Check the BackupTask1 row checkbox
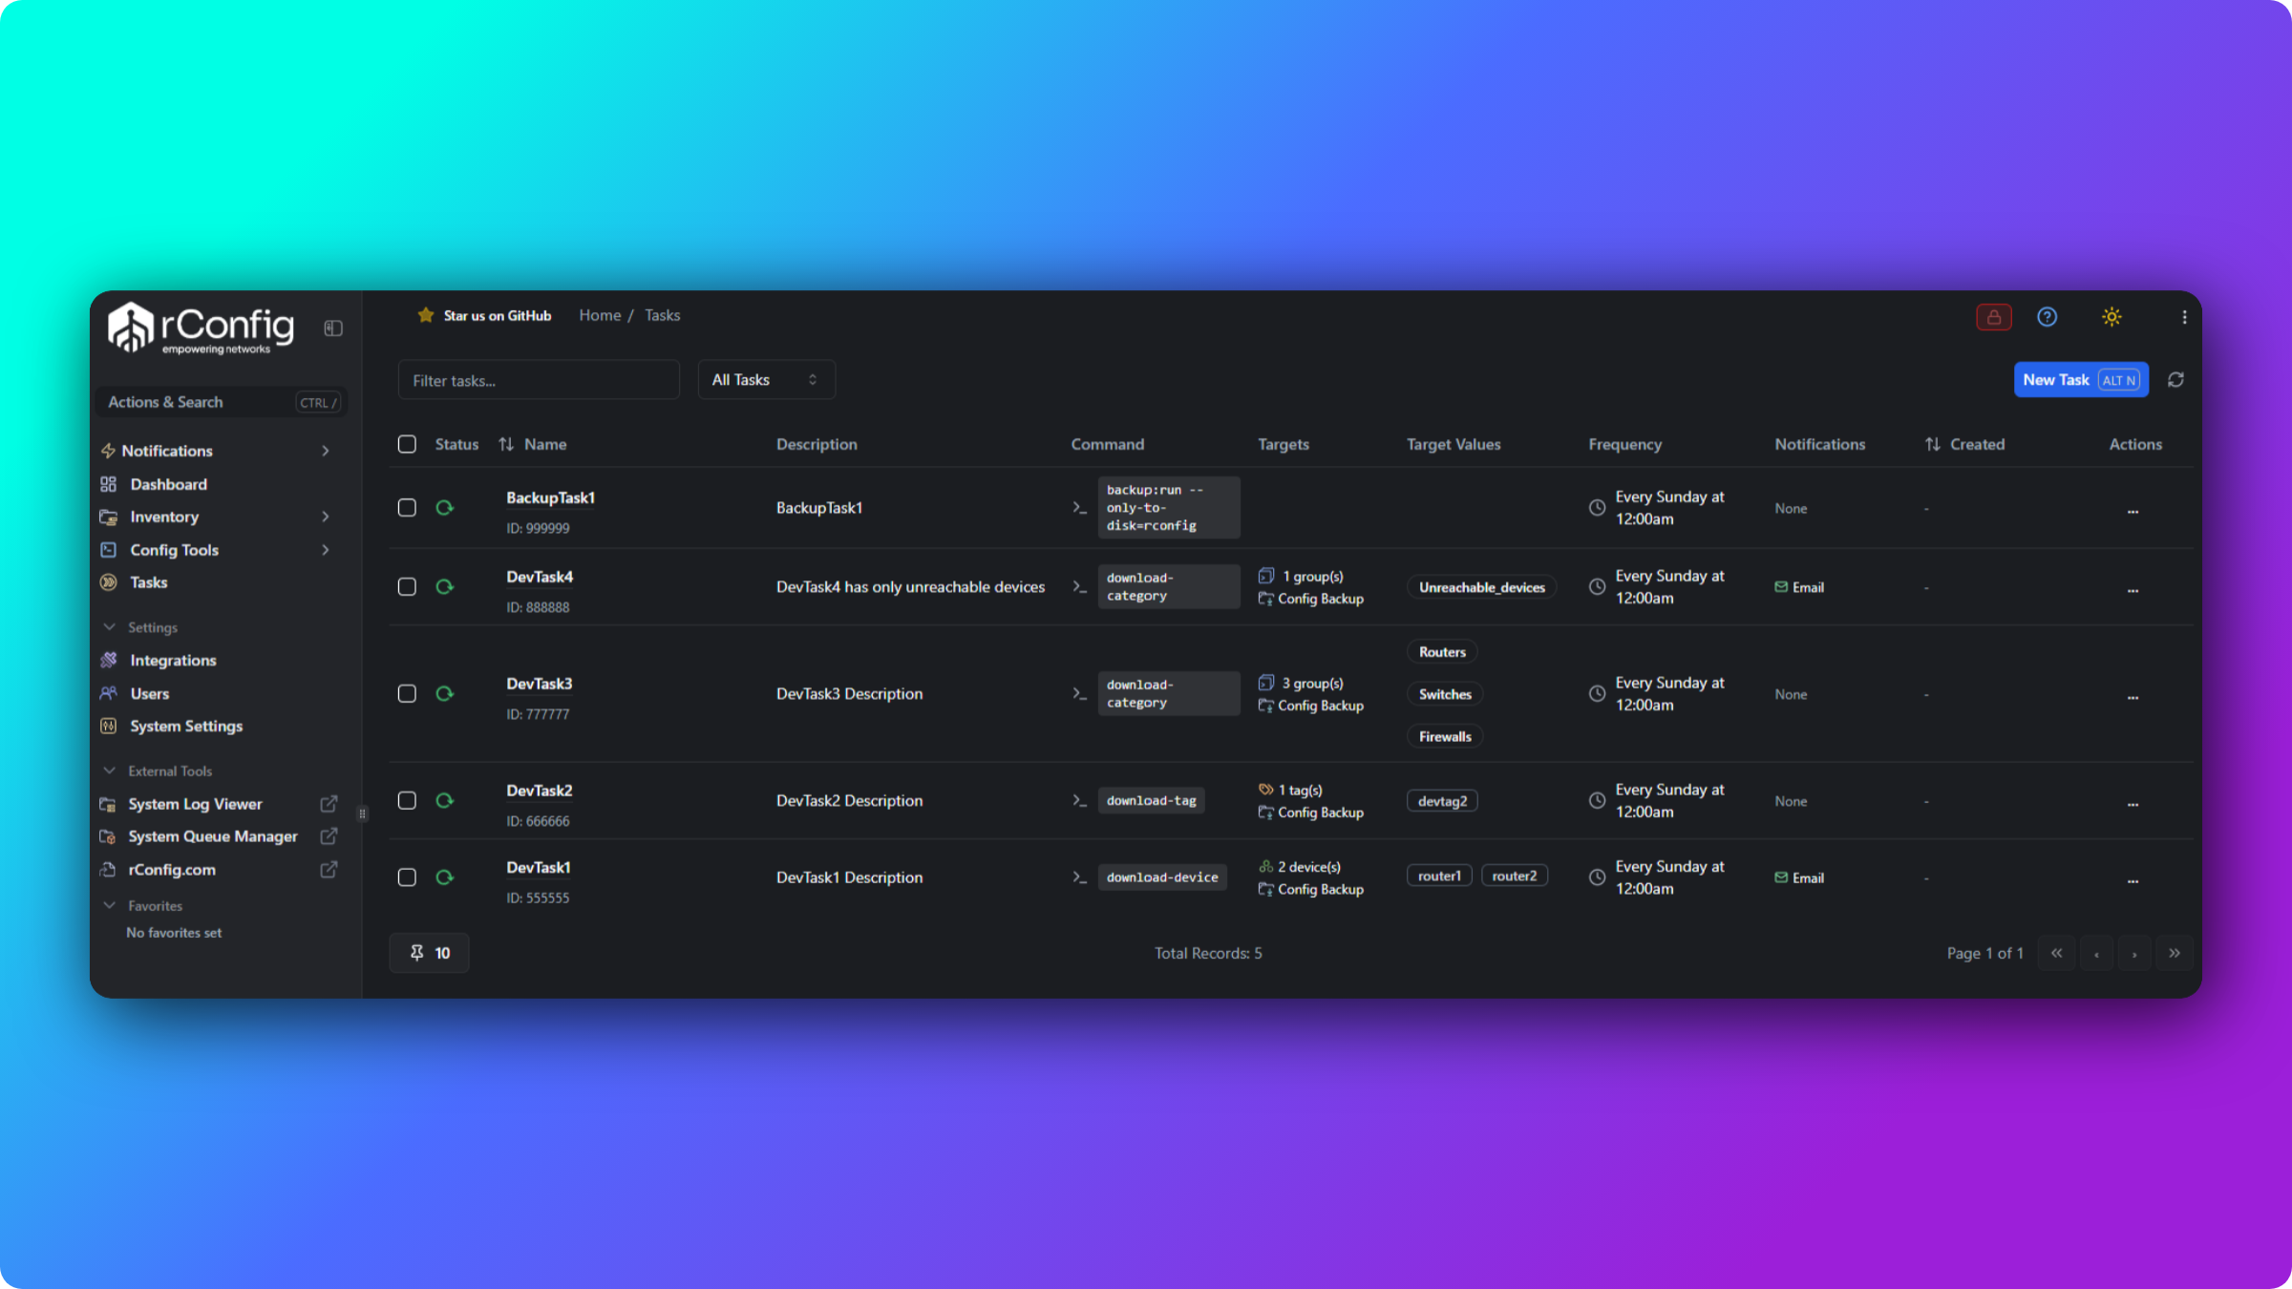 pos(407,508)
